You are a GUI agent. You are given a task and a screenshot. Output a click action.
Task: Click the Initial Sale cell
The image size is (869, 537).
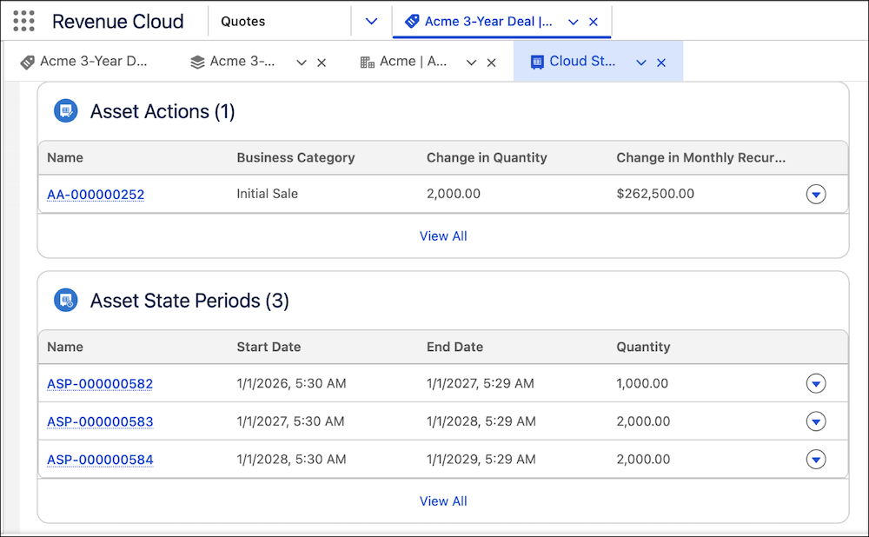point(267,194)
